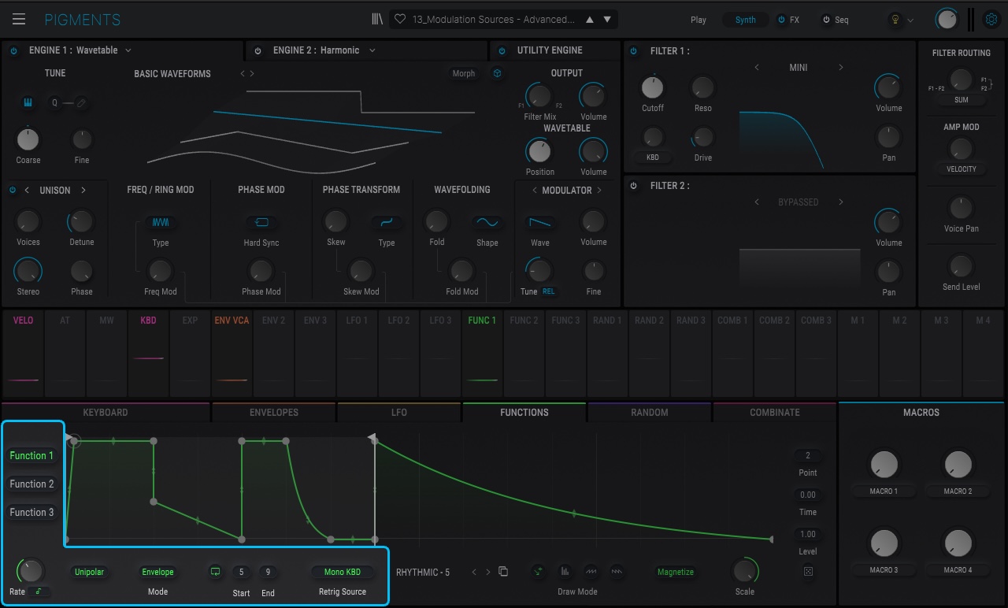Click the Filter 1 Cutoff knob

click(653, 87)
